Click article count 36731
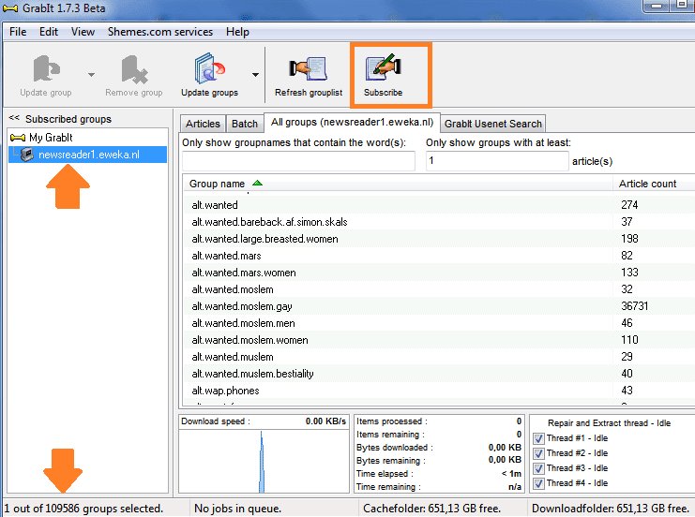695x517 pixels. coord(635,306)
